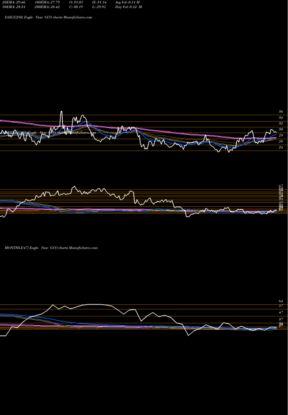Click the 47 axis label on monthly chart
Viewport: 288px width, 415px height.
coord(281,312)
